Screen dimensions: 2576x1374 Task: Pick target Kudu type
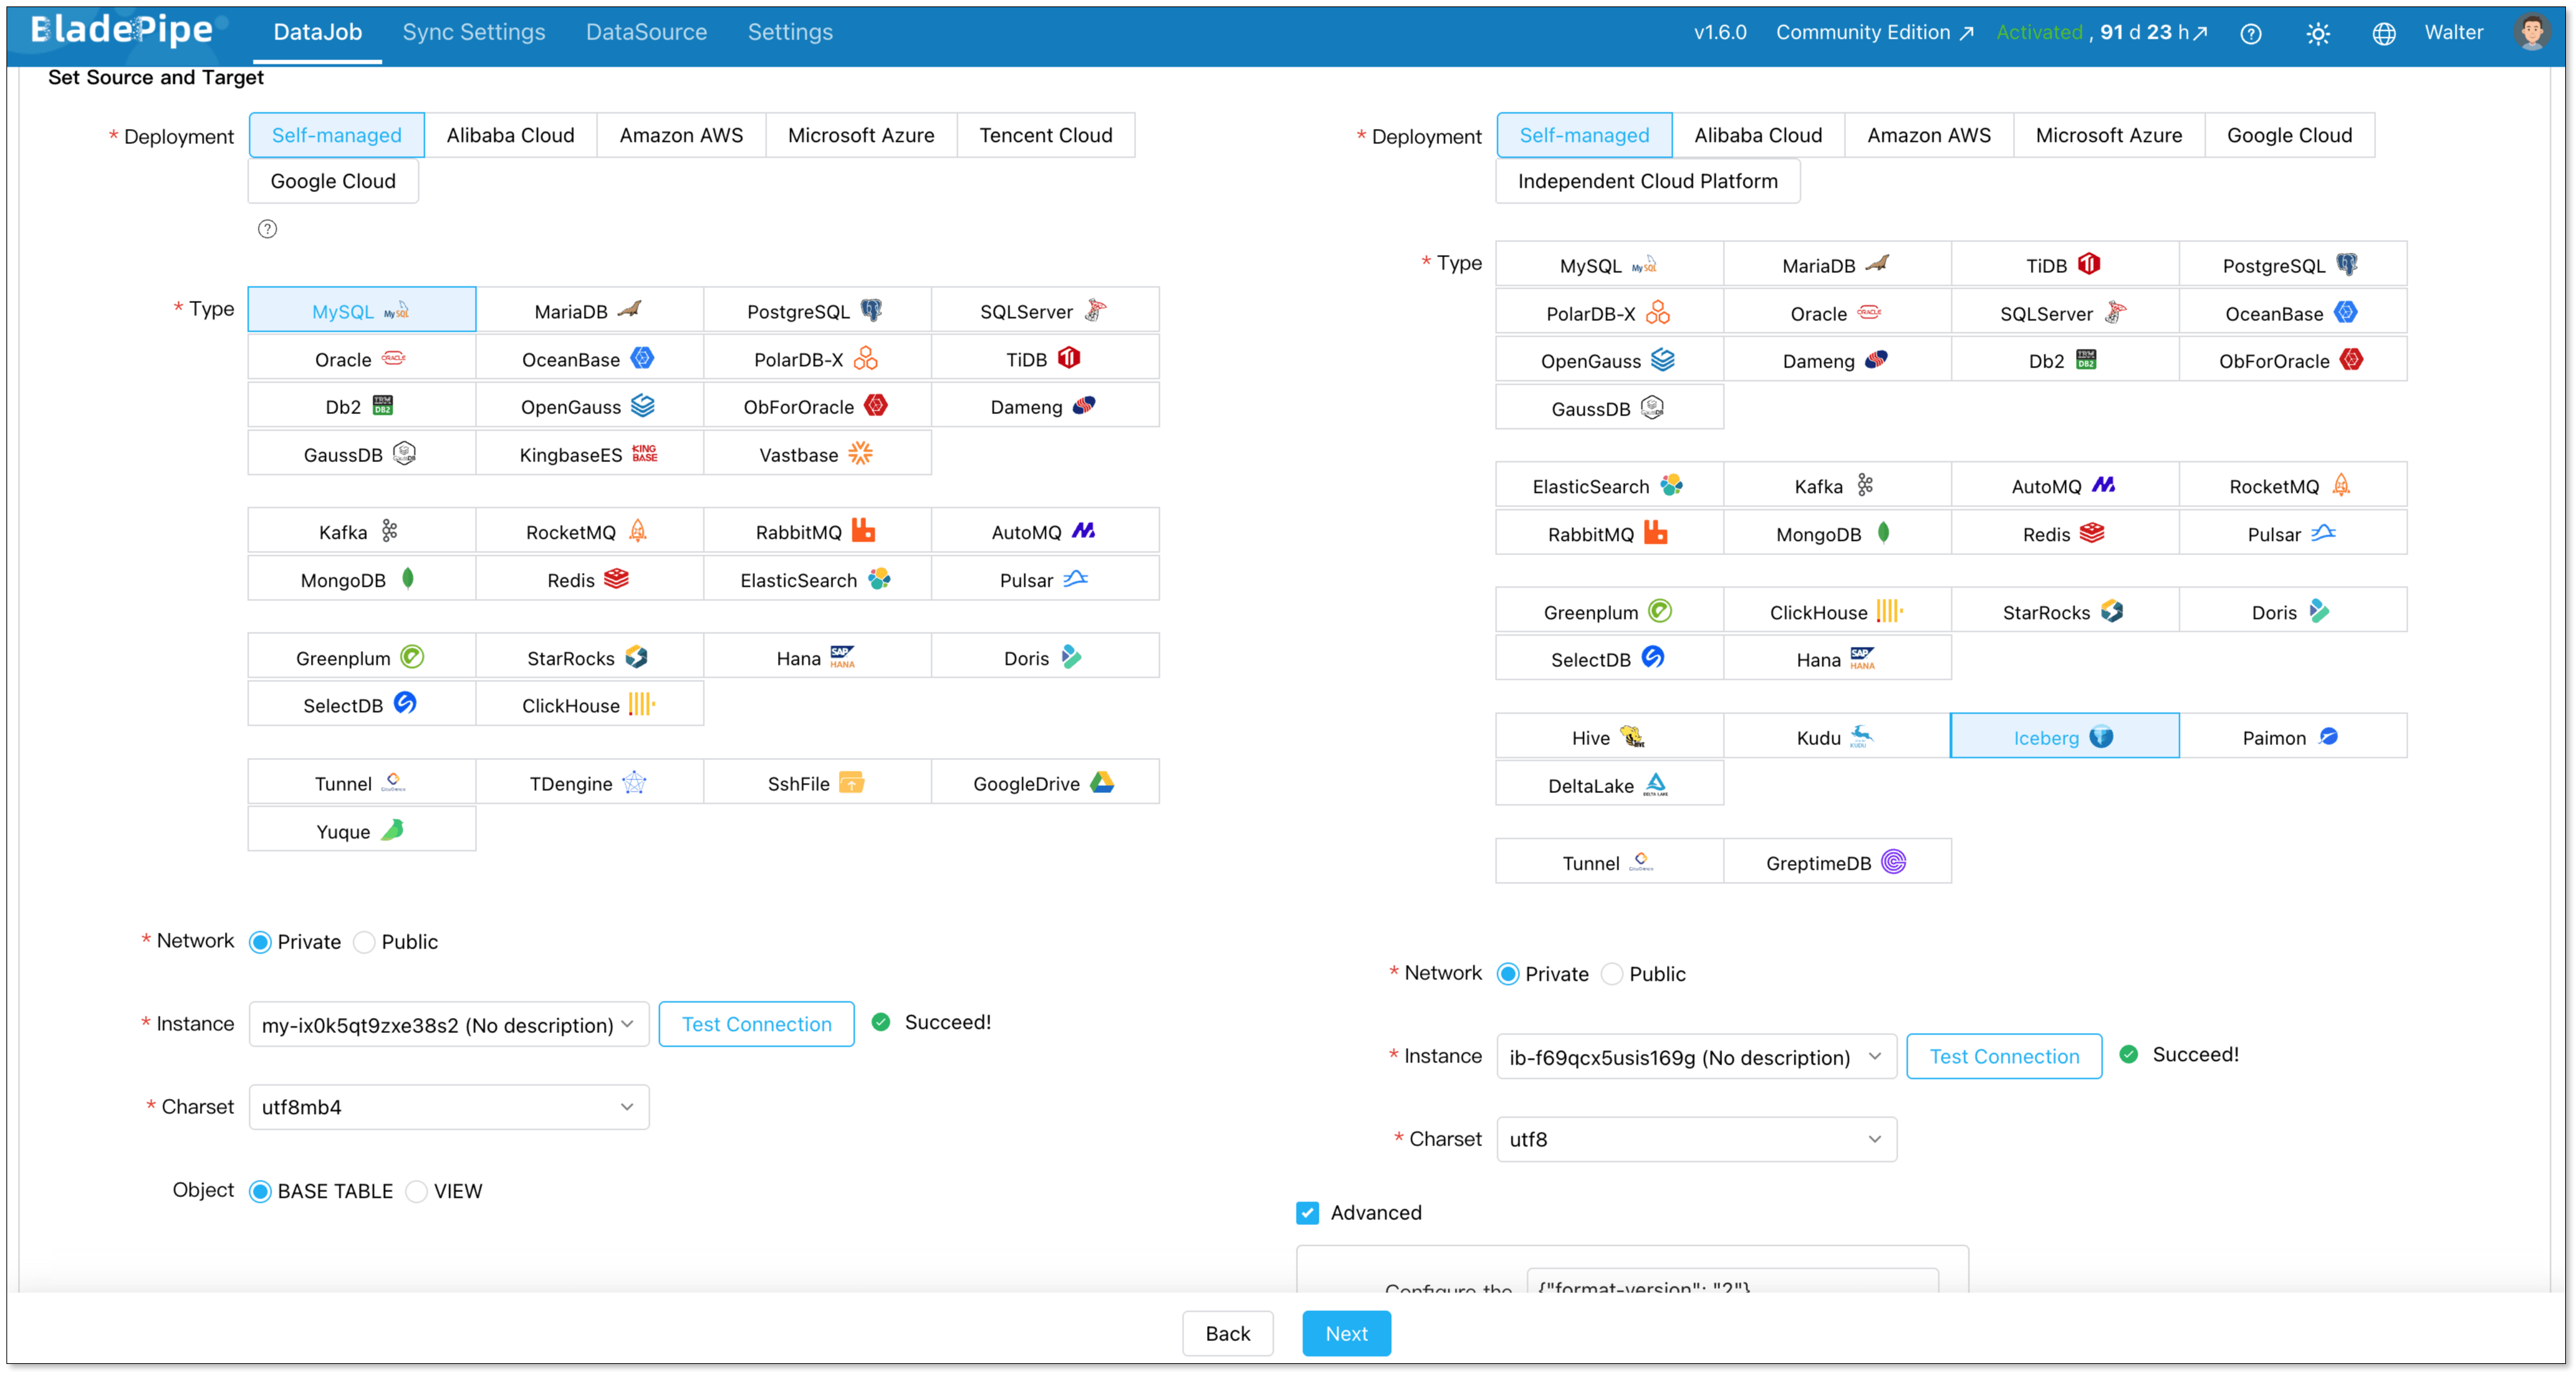[x=1836, y=737]
